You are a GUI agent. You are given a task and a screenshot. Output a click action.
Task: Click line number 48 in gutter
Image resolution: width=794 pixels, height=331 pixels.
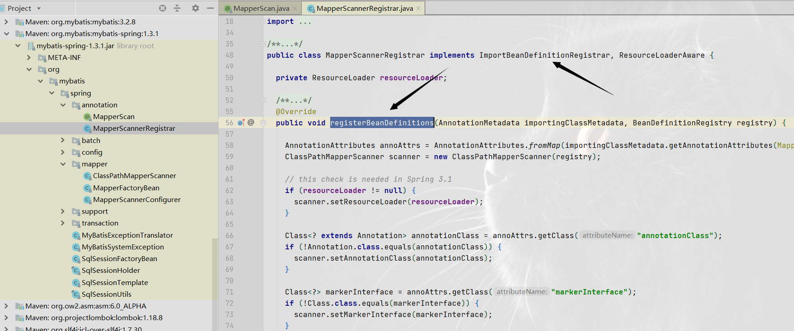[x=229, y=55]
